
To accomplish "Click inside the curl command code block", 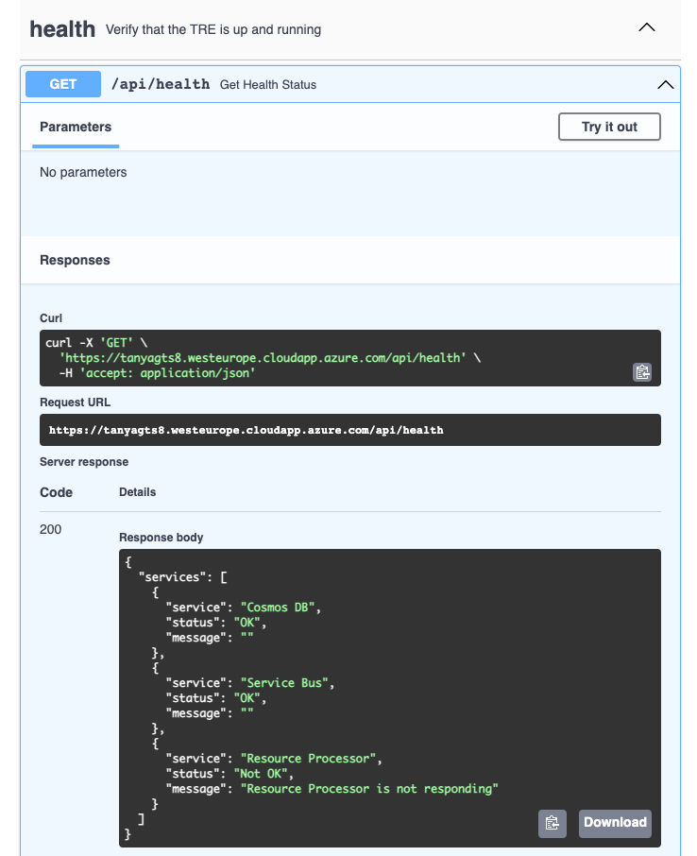I will [283, 358].
